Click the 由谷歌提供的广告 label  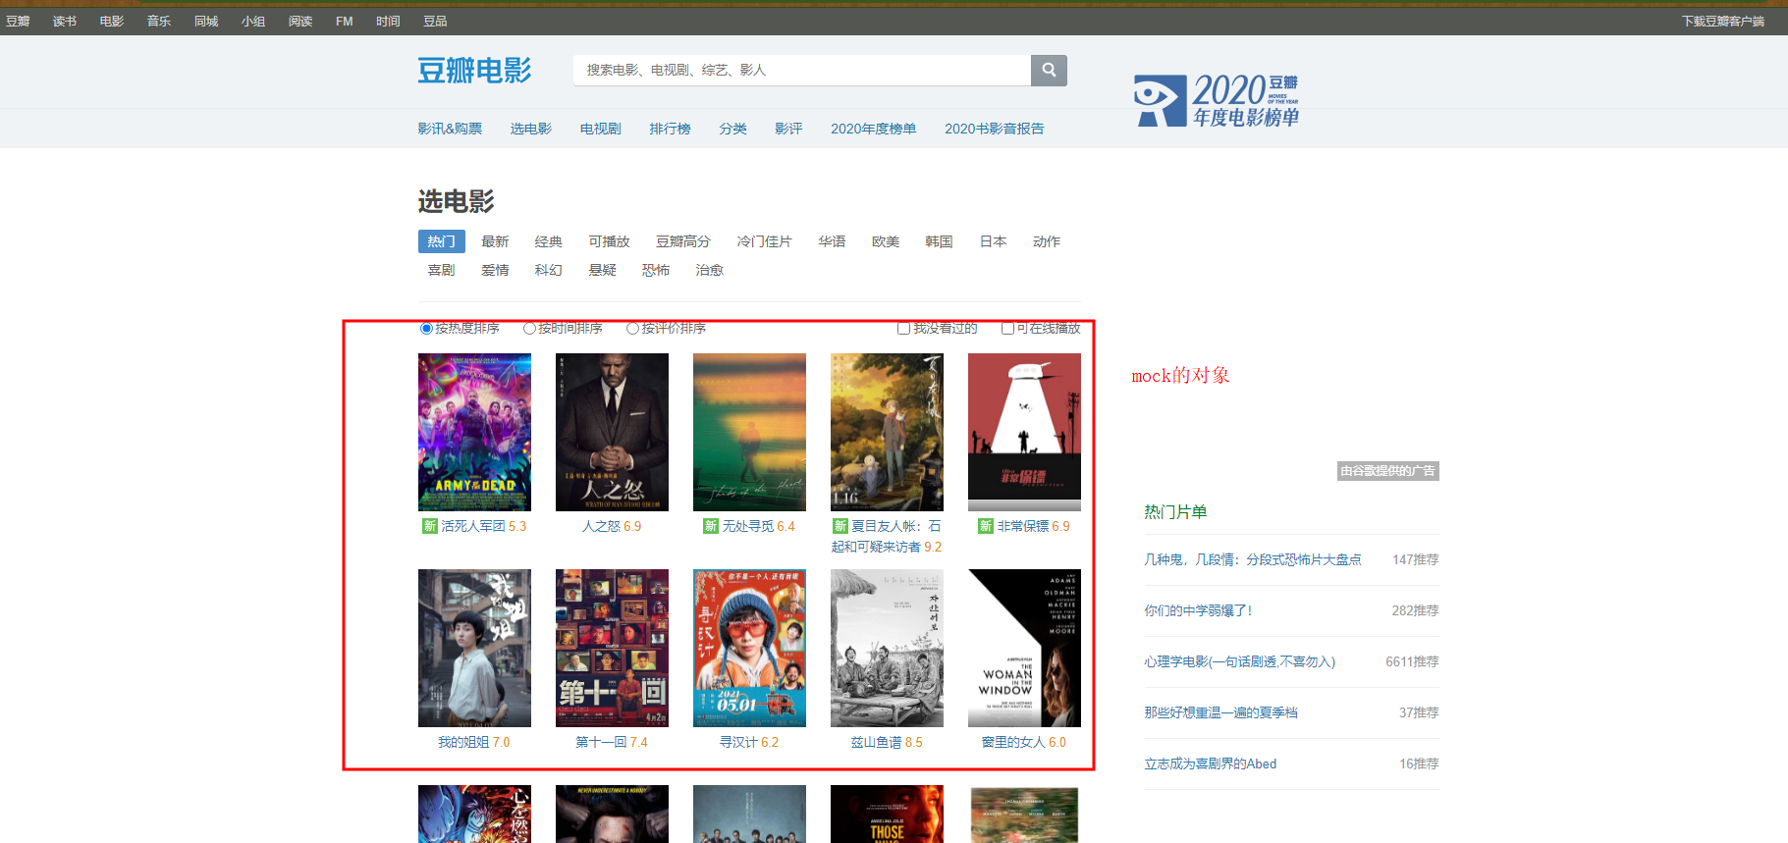[1388, 471]
